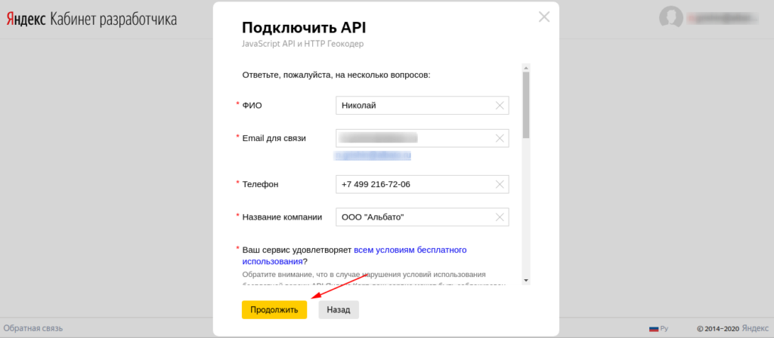Go back using the Назад button
The height and width of the screenshot is (338, 774).
[339, 310]
